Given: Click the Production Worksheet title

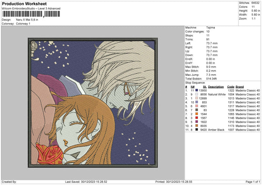Looking at the screenshot, I should coord(24,3).
